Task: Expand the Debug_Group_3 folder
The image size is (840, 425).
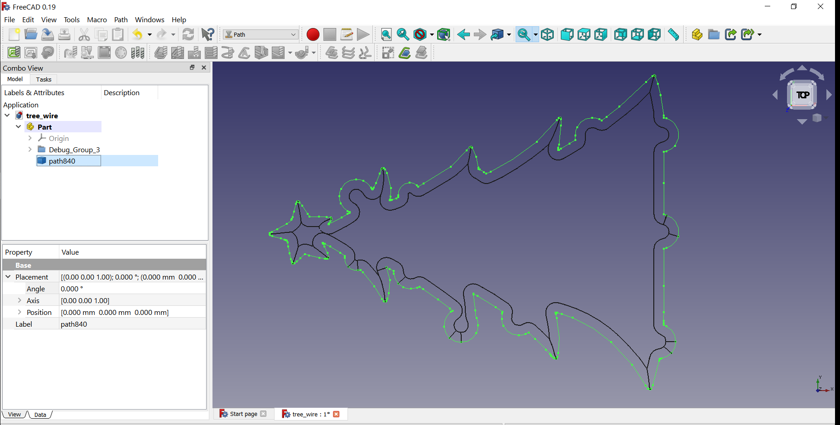Action: tap(30, 150)
